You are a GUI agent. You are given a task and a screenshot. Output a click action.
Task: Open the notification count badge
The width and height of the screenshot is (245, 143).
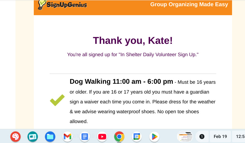(x=202, y=137)
